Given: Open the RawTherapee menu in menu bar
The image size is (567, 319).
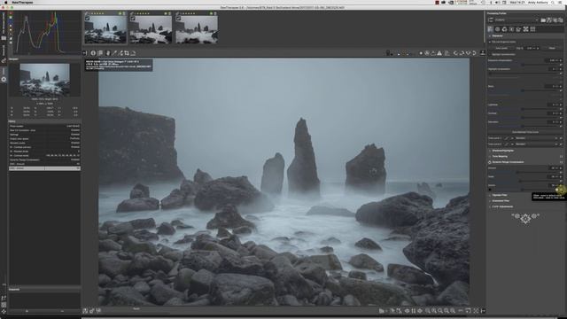Looking at the screenshot, I should click(22, 2).
